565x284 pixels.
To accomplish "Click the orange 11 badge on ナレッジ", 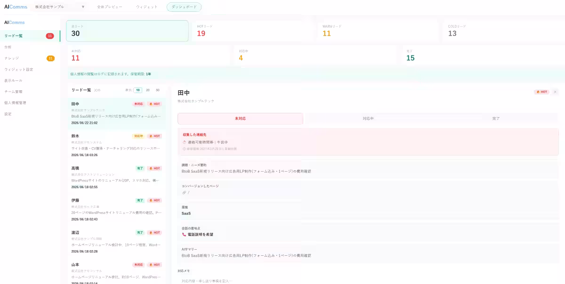I will coord(50,58).
